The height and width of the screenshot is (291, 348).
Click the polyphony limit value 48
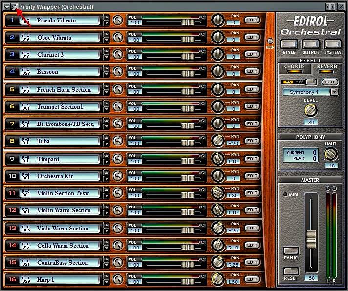331,166
